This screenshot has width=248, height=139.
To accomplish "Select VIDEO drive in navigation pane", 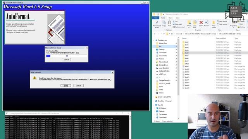I will click(x=161, y=74).
